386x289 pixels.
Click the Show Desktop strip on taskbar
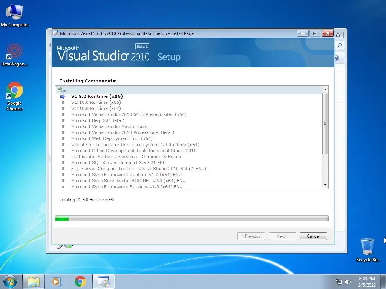coord(383,281)
